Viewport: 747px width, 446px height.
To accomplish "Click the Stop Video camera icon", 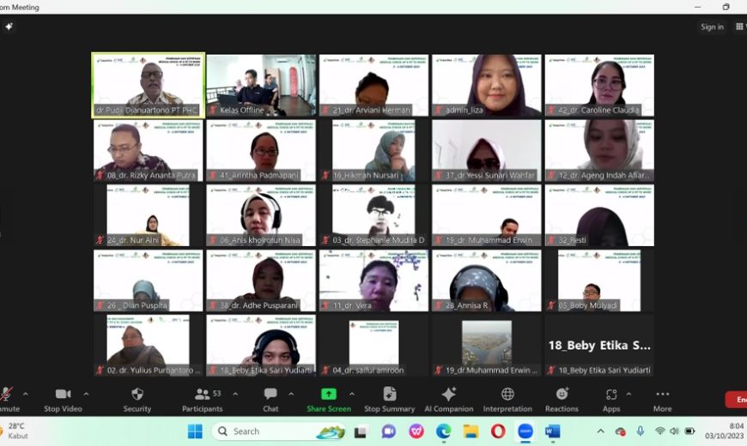I will 63,394.
